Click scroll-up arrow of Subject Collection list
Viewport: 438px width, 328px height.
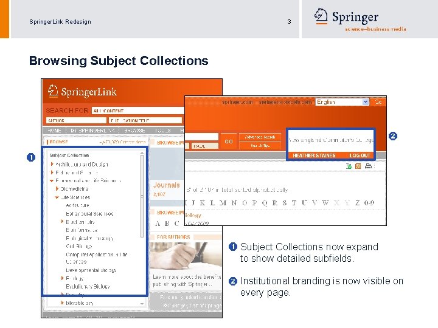pyautogui.click(x=142, y=153)
